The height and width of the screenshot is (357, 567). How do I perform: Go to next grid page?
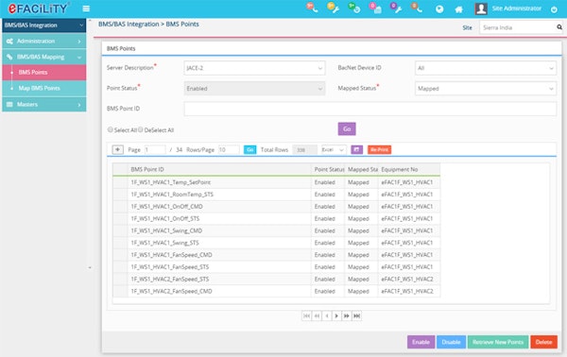(x=336, y=315)
